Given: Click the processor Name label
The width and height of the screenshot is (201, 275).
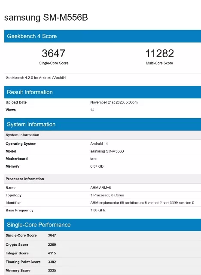Looking at the screenshot, I should pos(10,188).
